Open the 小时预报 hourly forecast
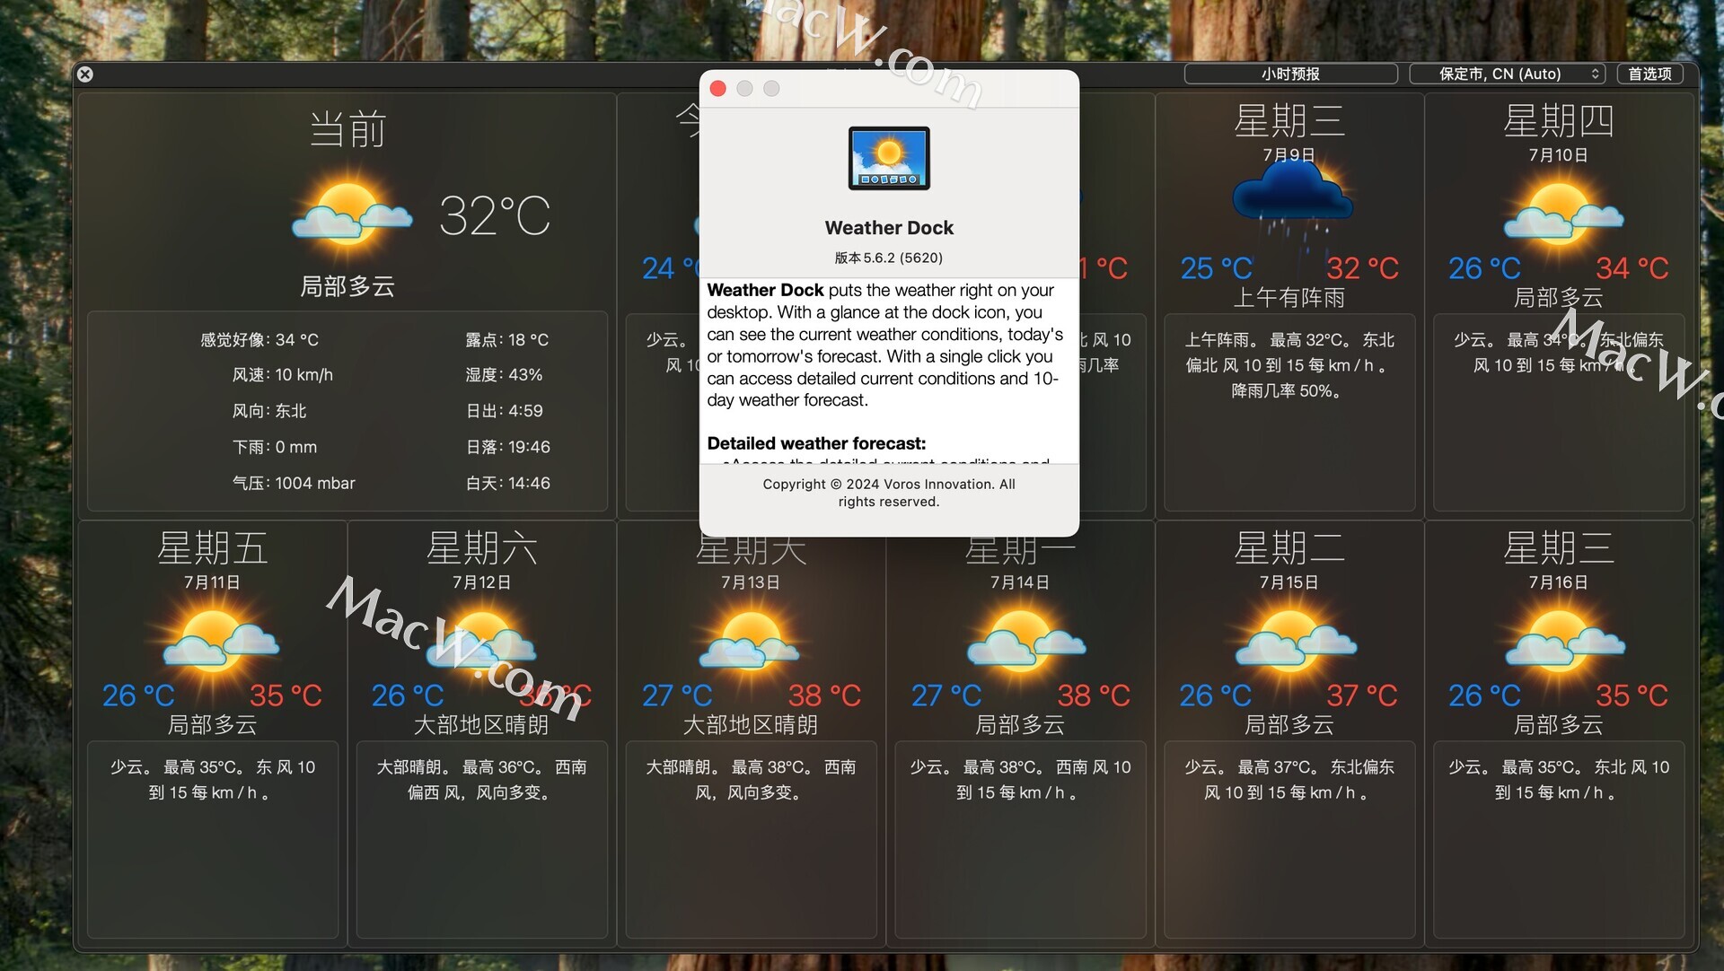The image size is (1724, 971). pyautogui.click(x=1290, y=74)
